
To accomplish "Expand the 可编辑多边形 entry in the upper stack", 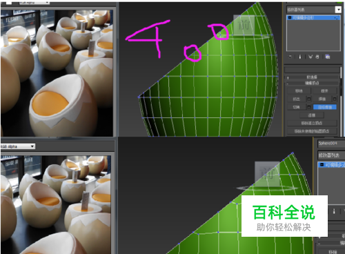I will 290,18.
